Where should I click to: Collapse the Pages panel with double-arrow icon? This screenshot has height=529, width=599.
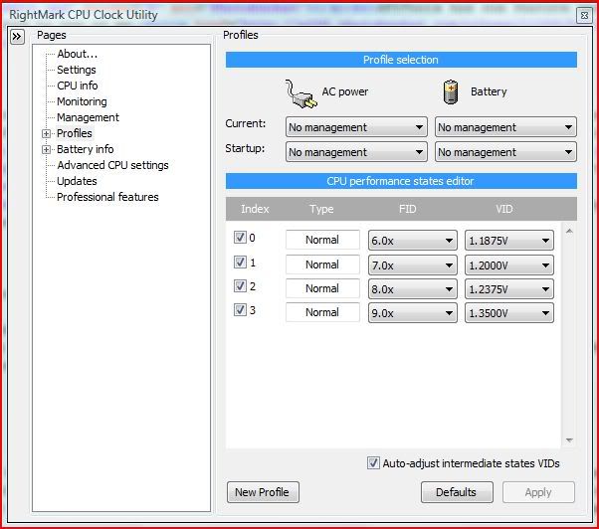[17, 37]
